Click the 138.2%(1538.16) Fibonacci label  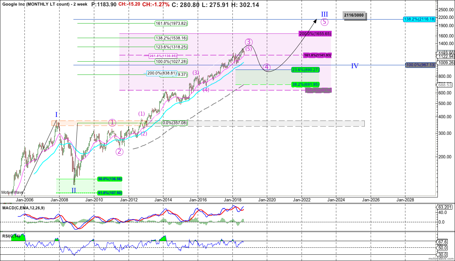coord(172,38)
